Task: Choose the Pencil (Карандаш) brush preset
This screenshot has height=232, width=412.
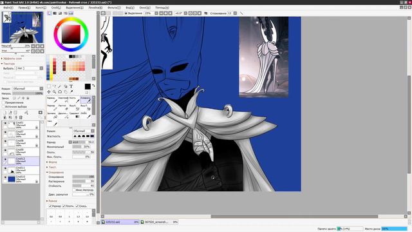Action: pos(52,99)
